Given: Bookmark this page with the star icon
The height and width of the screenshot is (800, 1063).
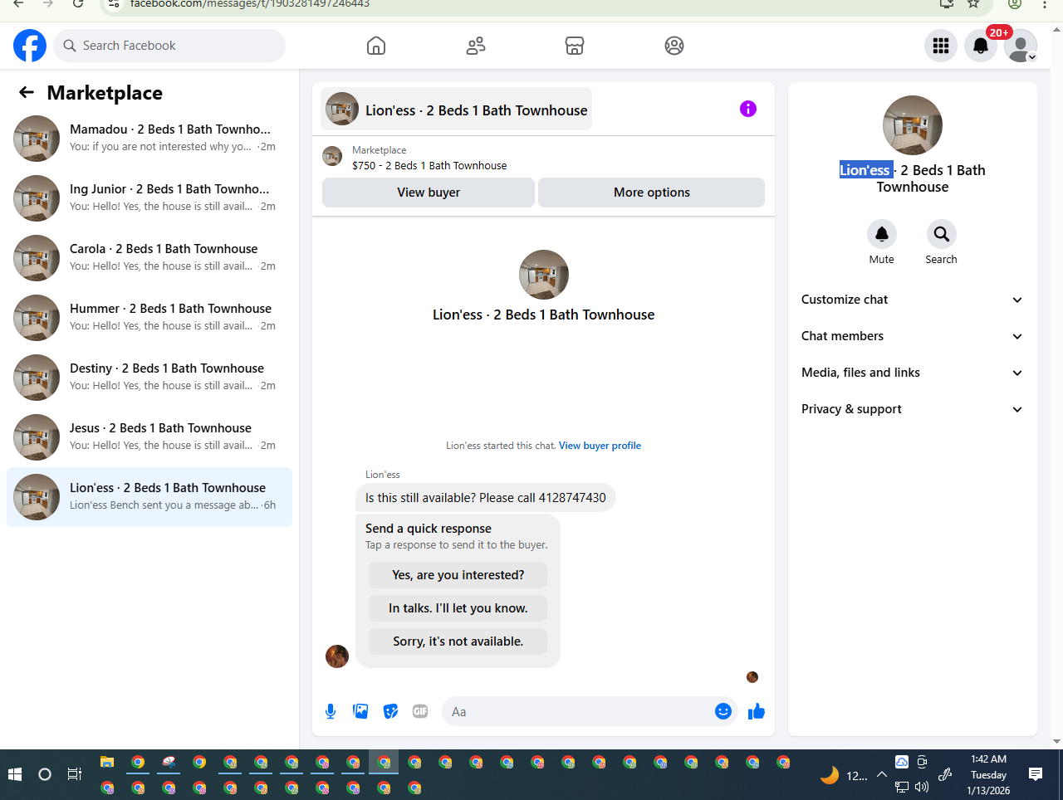Looking at the screenshot, I should tap(973, 3).
